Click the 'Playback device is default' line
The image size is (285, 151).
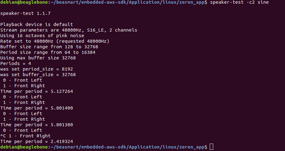tap(37, 24)
